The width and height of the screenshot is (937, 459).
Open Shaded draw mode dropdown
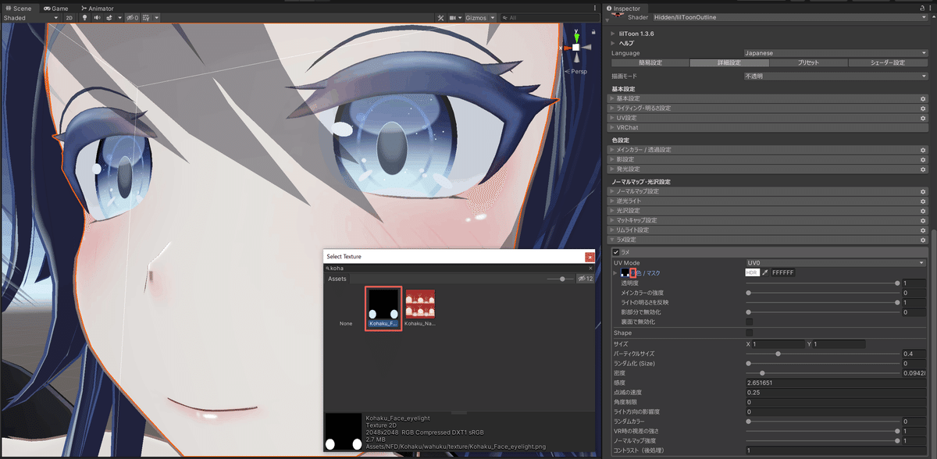[30, 17]
